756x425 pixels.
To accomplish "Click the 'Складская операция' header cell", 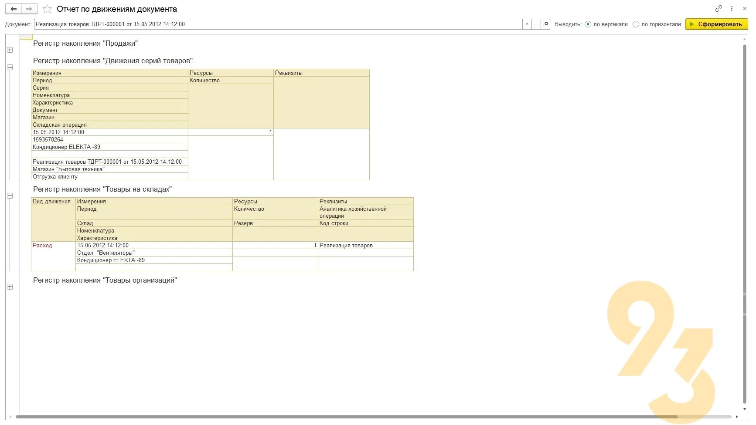I will click(109, 125).
